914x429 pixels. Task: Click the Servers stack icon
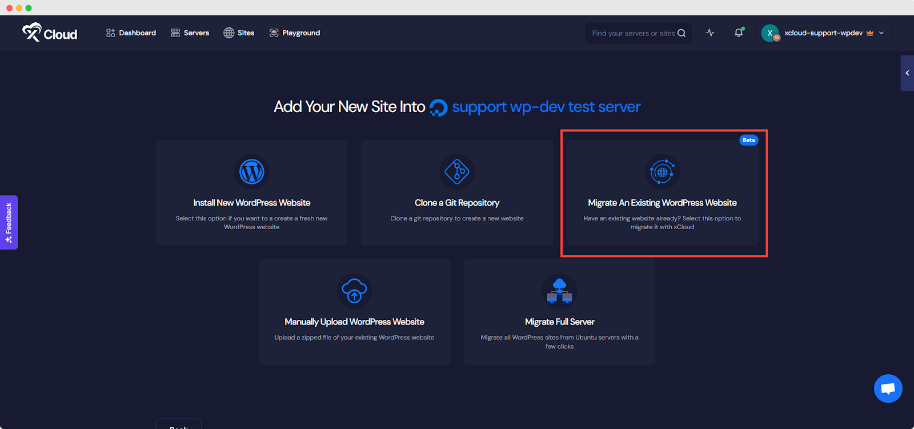(x=175, y=33)
